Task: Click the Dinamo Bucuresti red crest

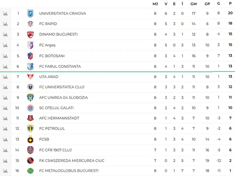Action: [30, 34]
